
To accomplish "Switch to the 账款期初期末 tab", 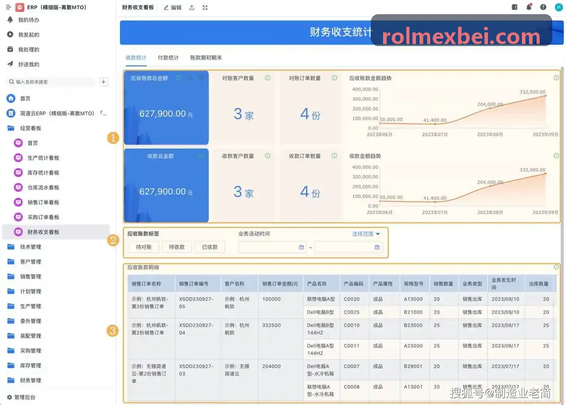I will [206, 58].
